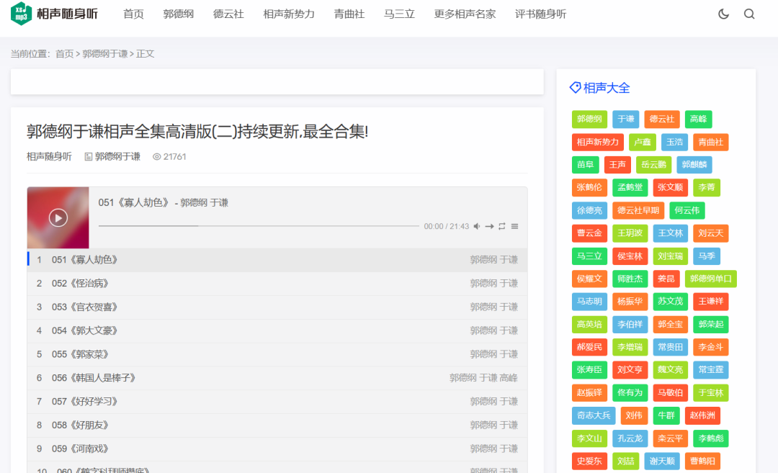
Task: Click the 相声新势力 red tag
Action: (x=597, y=143)
